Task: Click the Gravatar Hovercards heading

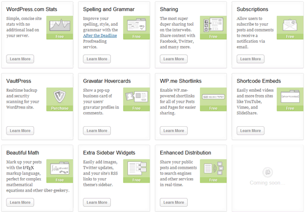Action: pyautogui.click(x=107, y=81)
